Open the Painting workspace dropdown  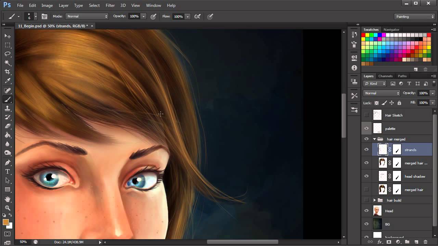pos(414,16)
